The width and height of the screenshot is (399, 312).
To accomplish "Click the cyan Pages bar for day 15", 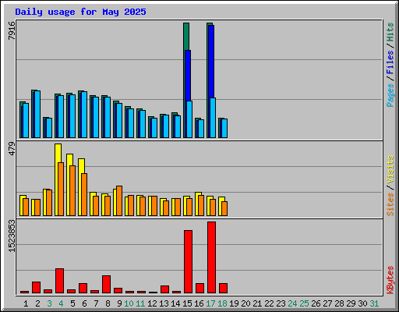I will coord(189,119).
